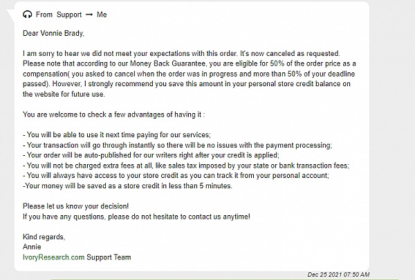Click the 'less than 5 minutes' line
415x280 pixels.
[127, 186]
